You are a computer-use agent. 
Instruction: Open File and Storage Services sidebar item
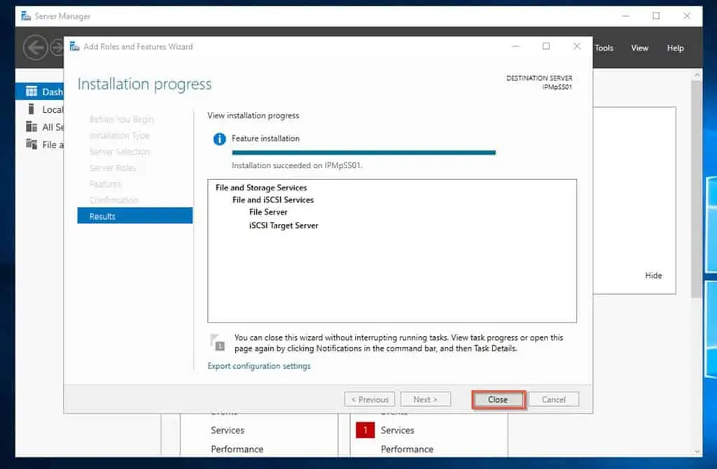coord(40,145)
